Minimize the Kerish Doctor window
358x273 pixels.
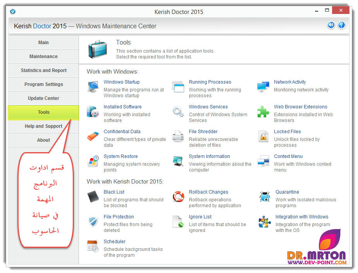tap(317, 10)
